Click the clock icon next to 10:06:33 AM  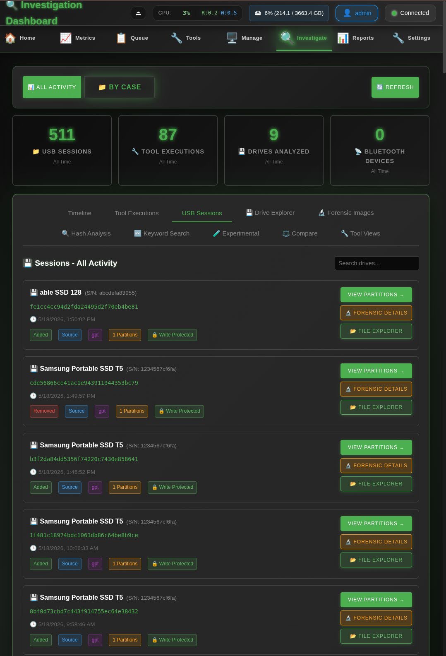pos(33,548)
